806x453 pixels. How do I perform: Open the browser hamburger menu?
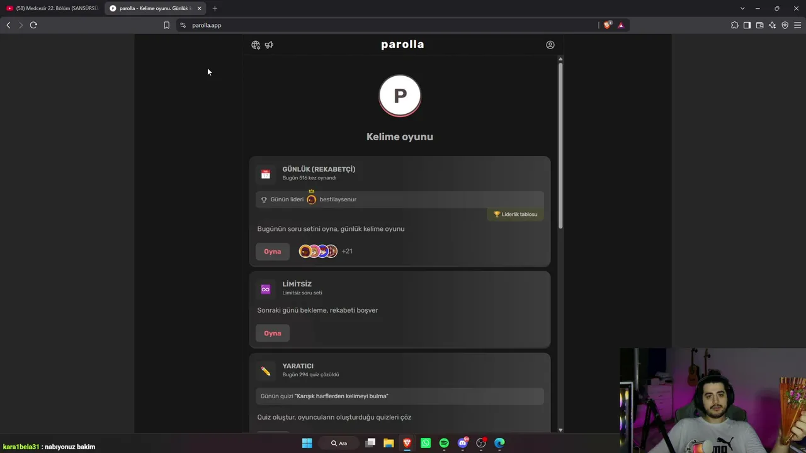(x=797, y=25)
